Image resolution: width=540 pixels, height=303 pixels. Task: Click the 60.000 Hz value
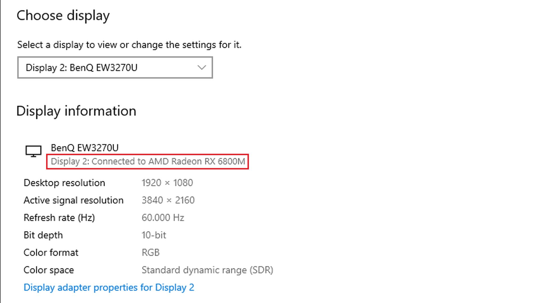(163, 218)
